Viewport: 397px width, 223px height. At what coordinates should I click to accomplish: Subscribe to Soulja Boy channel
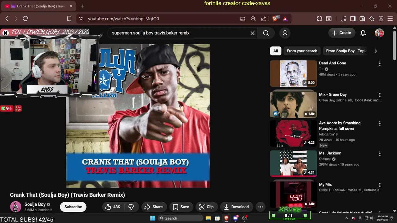click(x=73, y=207)
